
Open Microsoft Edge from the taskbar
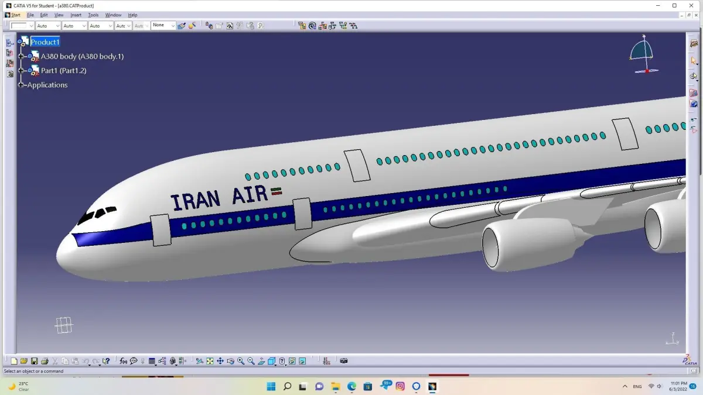(x=351, y=386)
